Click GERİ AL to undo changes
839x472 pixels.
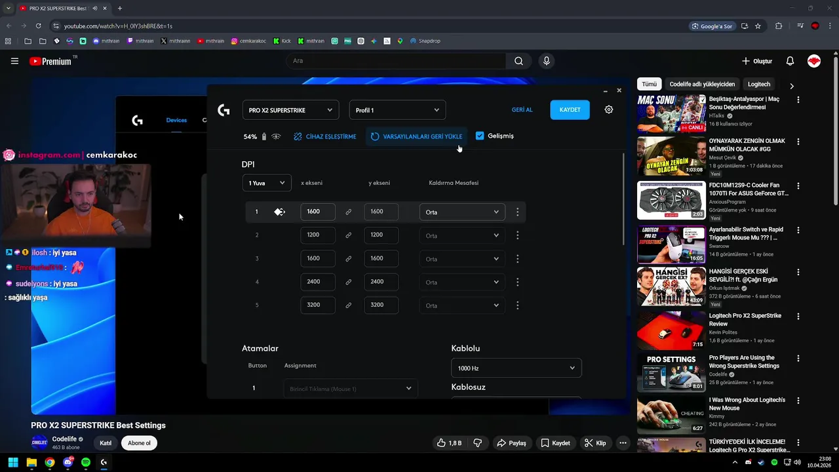(x=522, y=110)
